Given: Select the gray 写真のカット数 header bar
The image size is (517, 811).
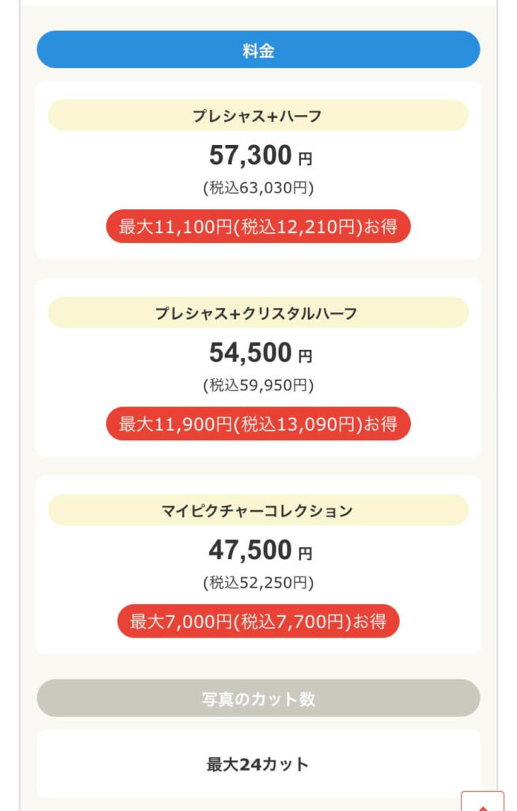Looking at the screenshot, I should click(x=258, y=699).
